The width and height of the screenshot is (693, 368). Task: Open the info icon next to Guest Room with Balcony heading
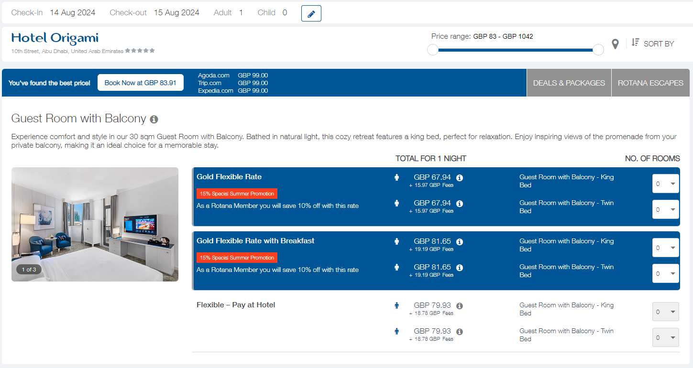coord(154,119)
